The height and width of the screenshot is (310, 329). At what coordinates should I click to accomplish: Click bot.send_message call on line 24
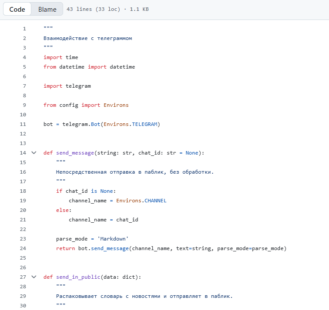pos(107,248)
